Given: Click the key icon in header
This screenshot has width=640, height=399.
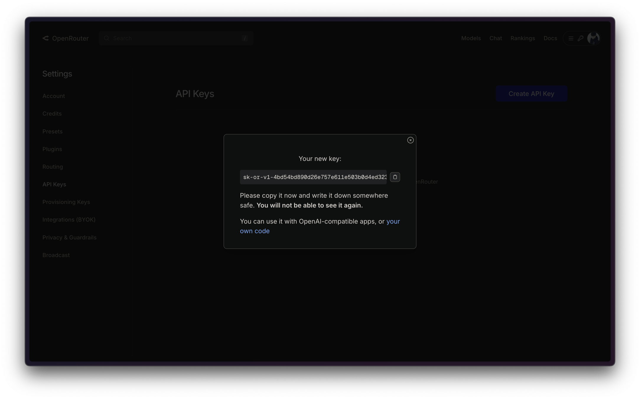Looking at the screenshot, I should [580, 38].
